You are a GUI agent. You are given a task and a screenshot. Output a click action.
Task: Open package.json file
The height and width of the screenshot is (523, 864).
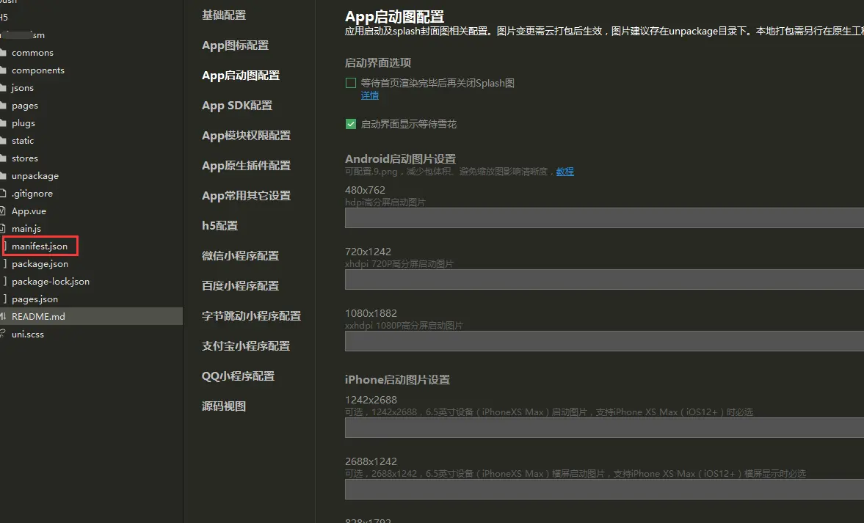[40, 264]
